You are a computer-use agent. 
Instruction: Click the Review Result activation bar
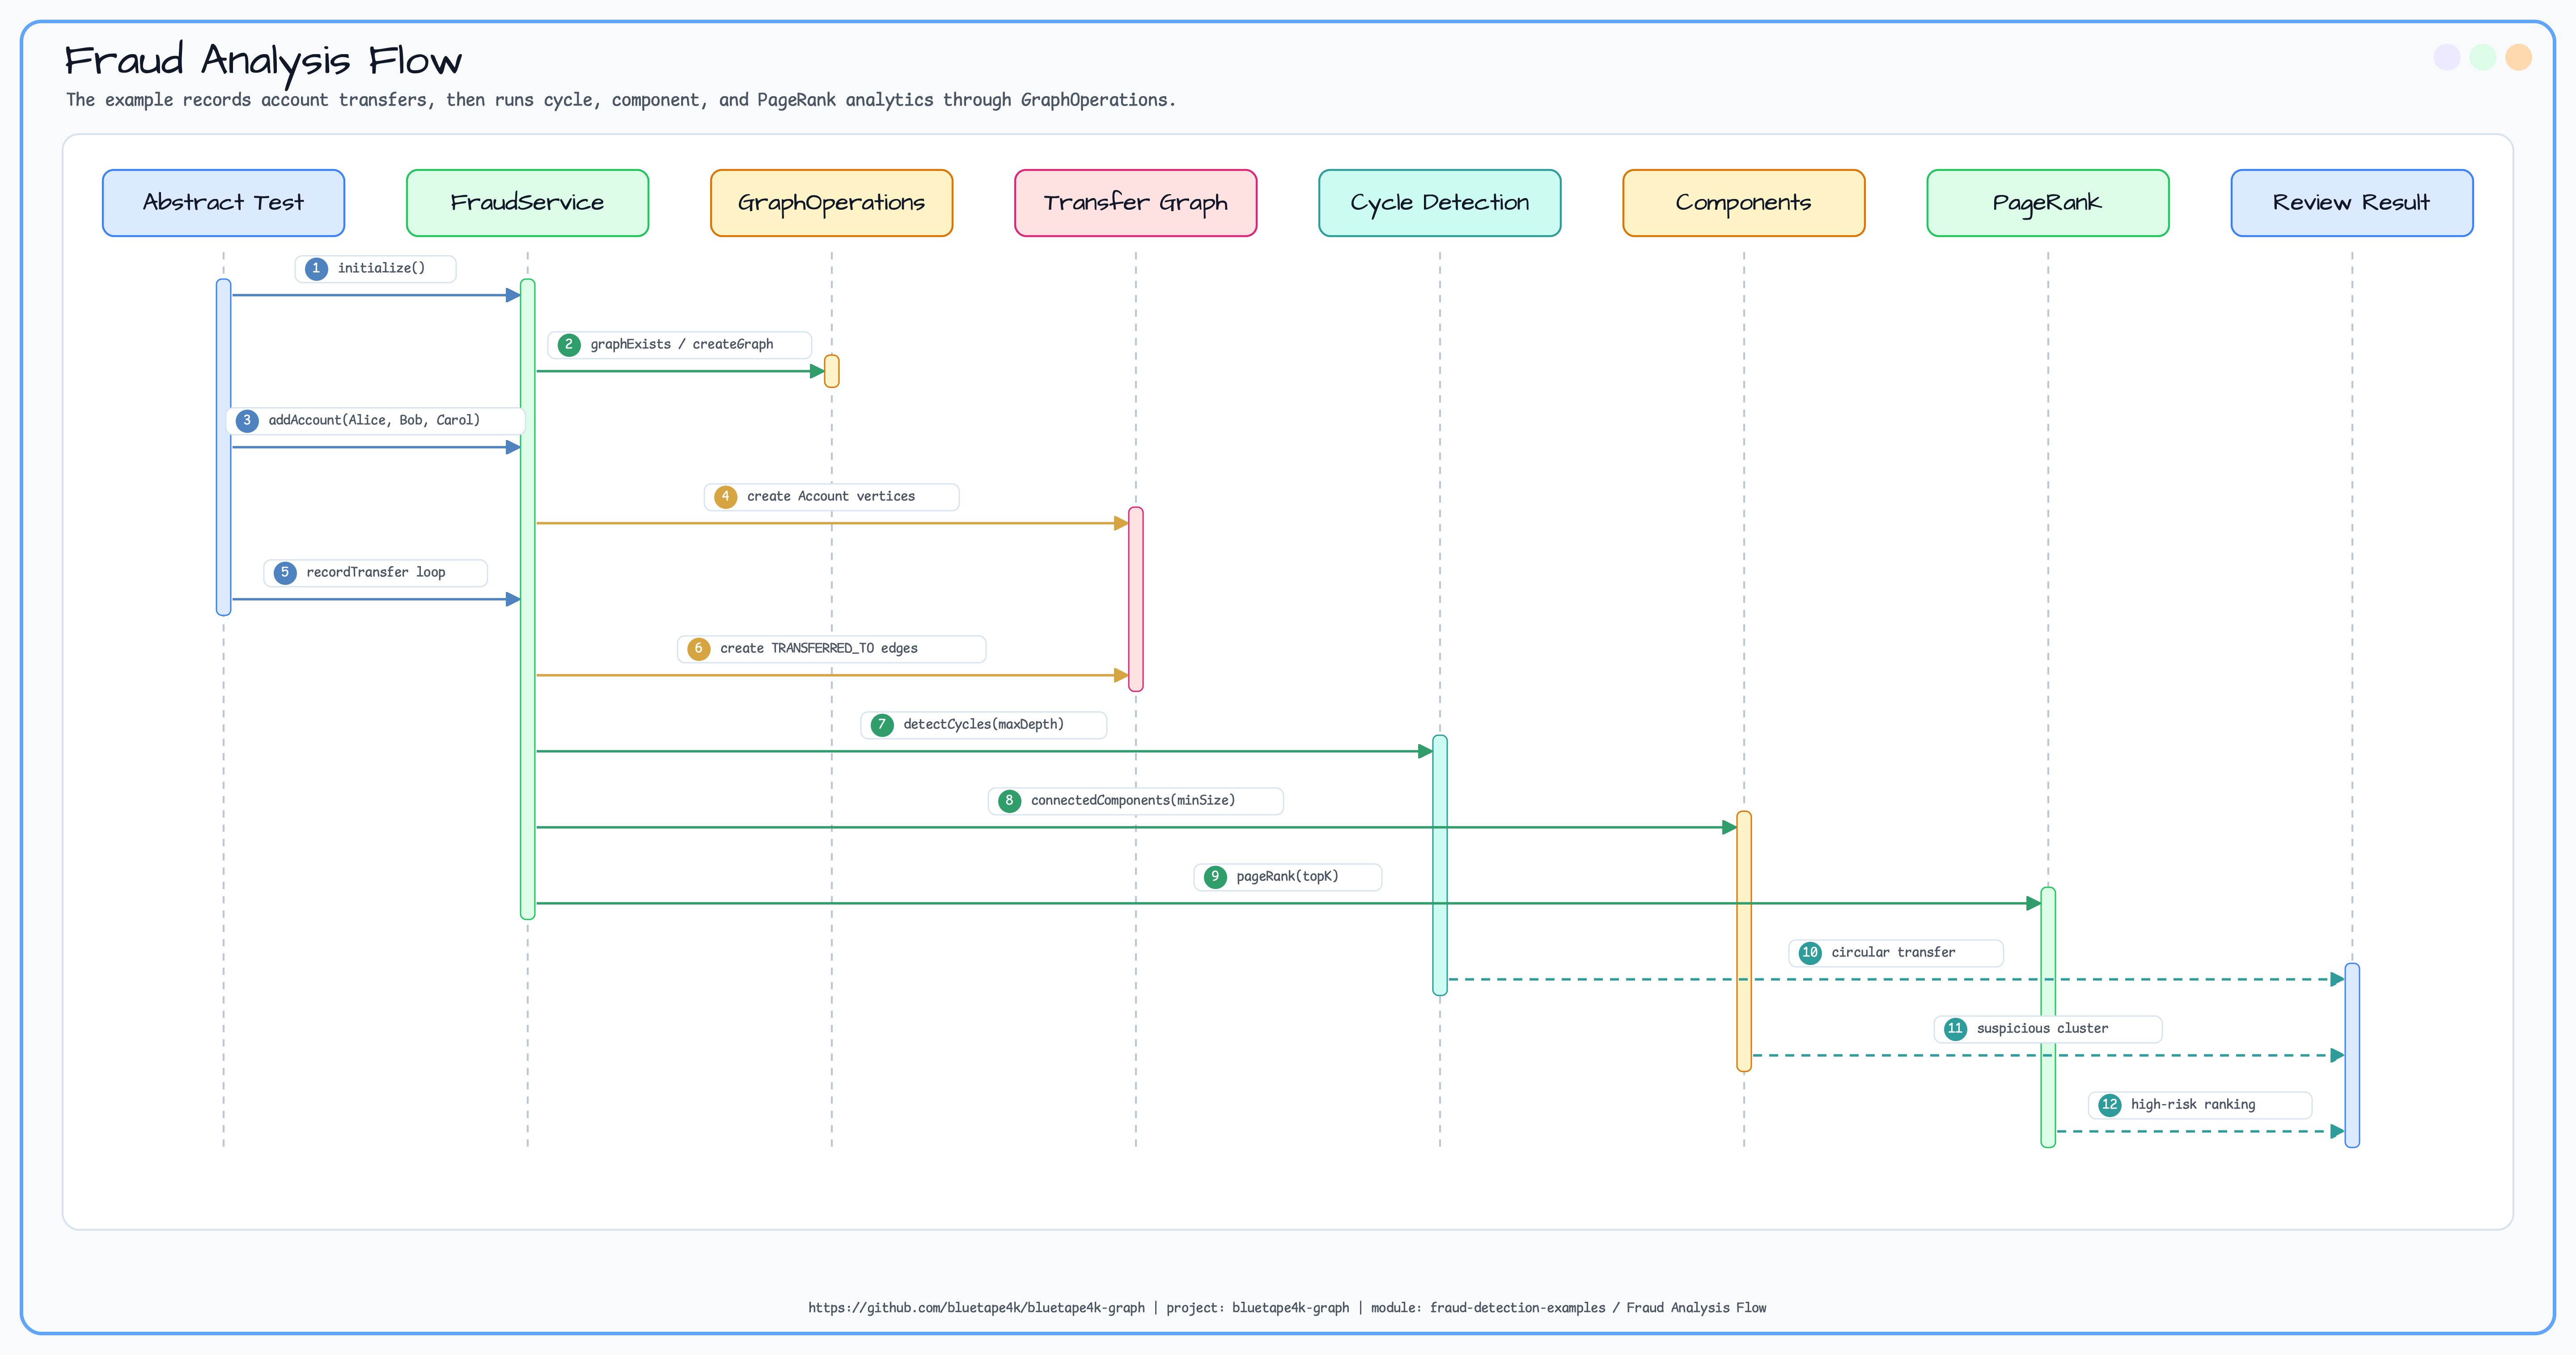click(x=2352, y=1055)
